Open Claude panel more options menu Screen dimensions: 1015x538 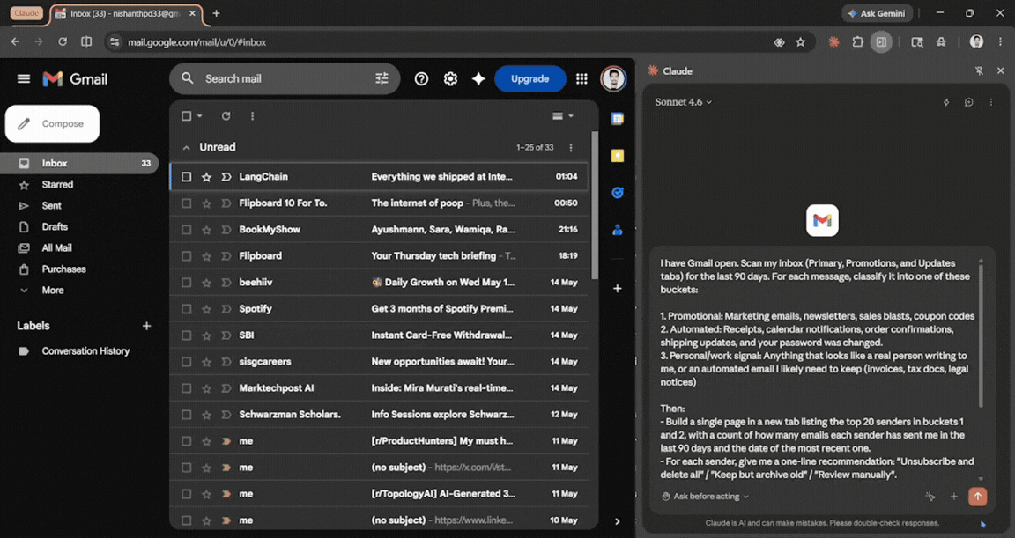click(991, 102)
